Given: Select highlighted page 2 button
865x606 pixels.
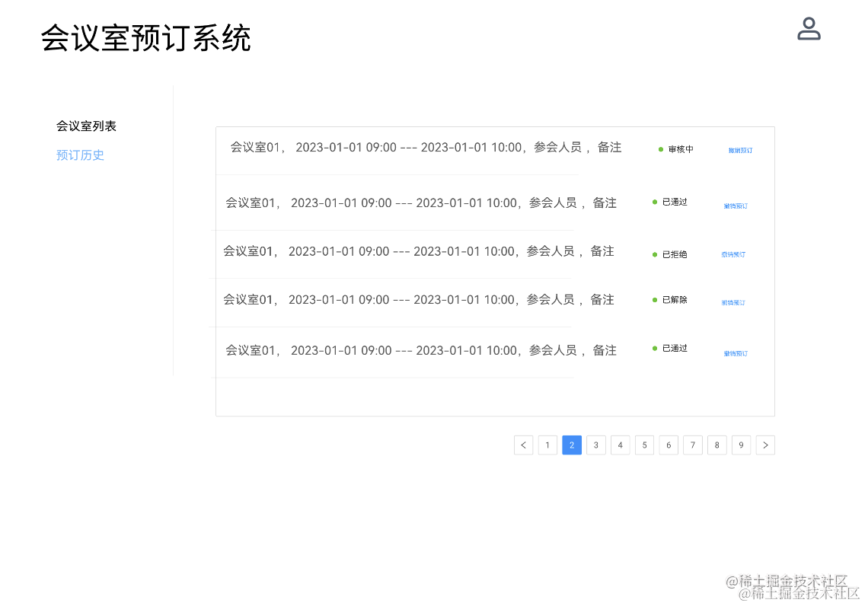Looking at the screenshot, I should point(572,445).
